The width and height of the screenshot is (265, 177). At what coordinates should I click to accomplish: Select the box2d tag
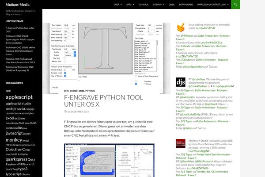coord(21,109)
